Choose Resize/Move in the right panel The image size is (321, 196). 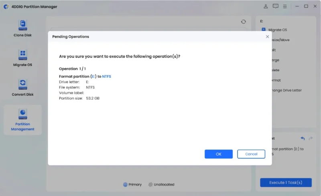click(x=280, y=40)
